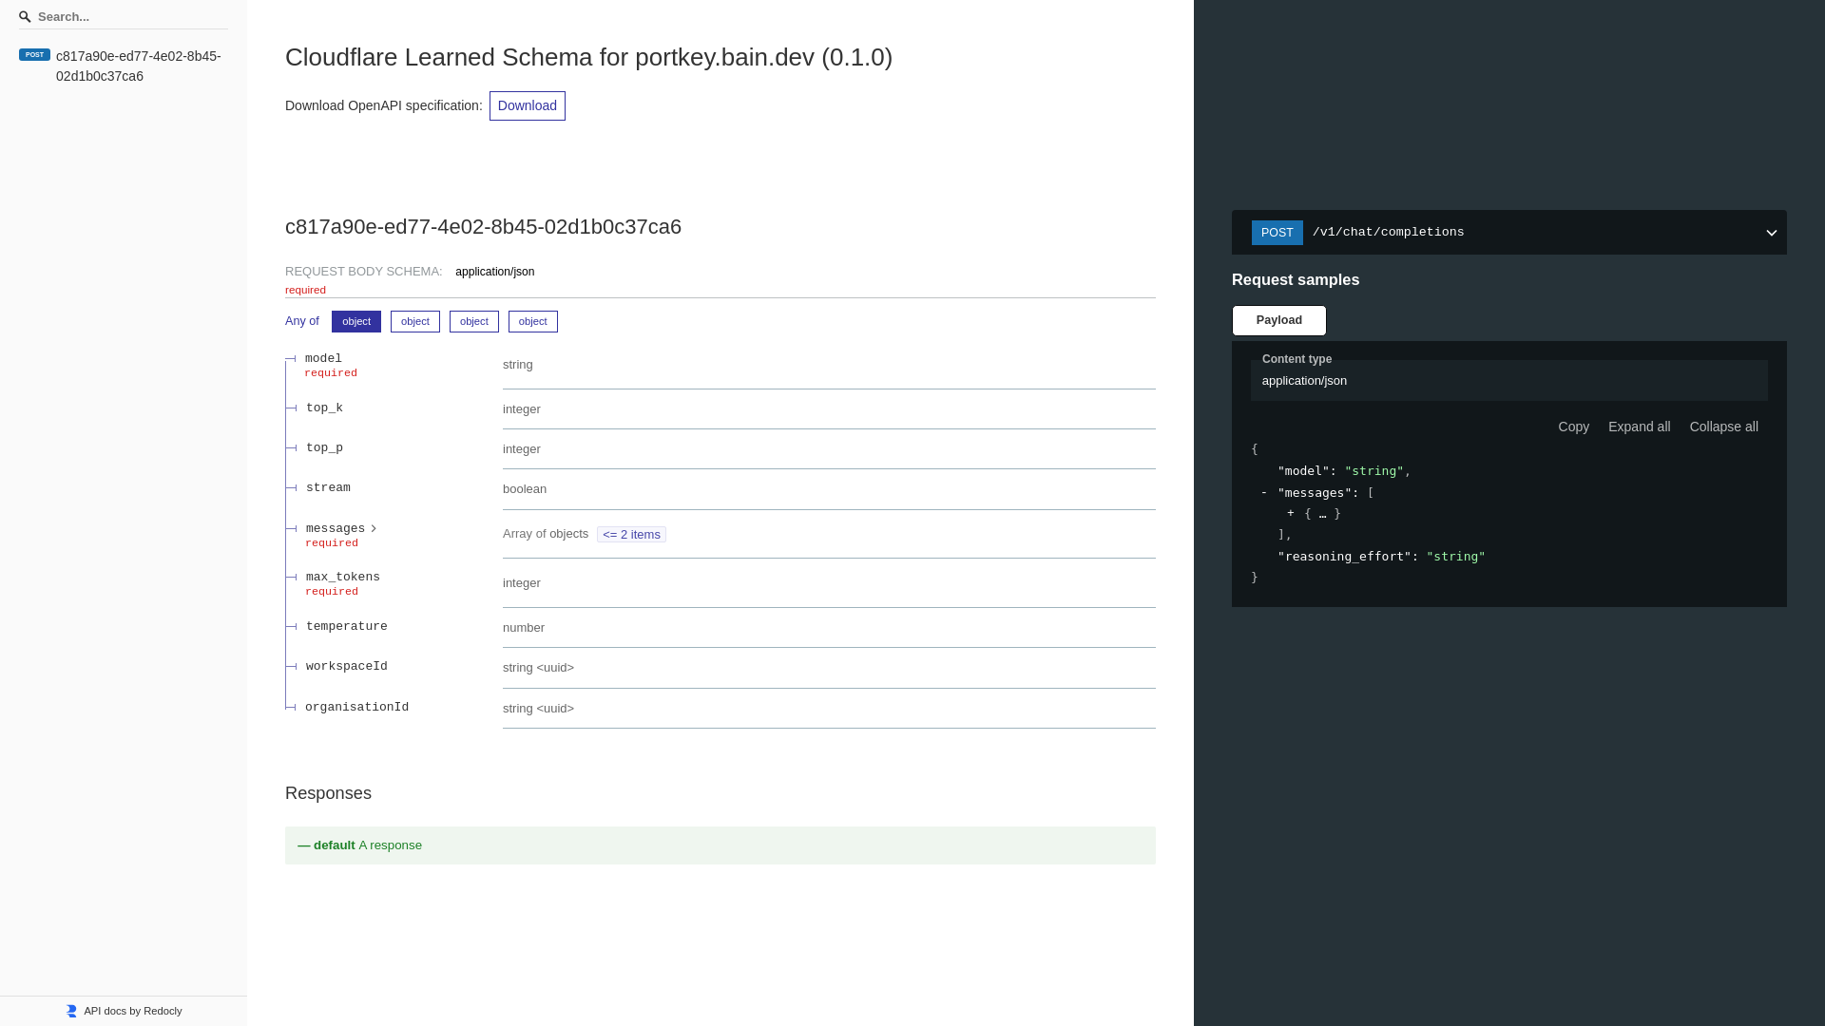This screenshot has height=1026, width=1825.
Task: Select the first Any of object option
Action: (356, 321)
